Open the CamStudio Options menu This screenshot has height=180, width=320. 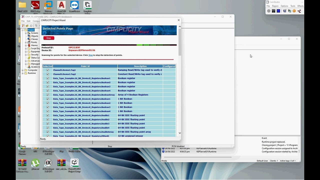pyautogui.click(x=284, y=6)
